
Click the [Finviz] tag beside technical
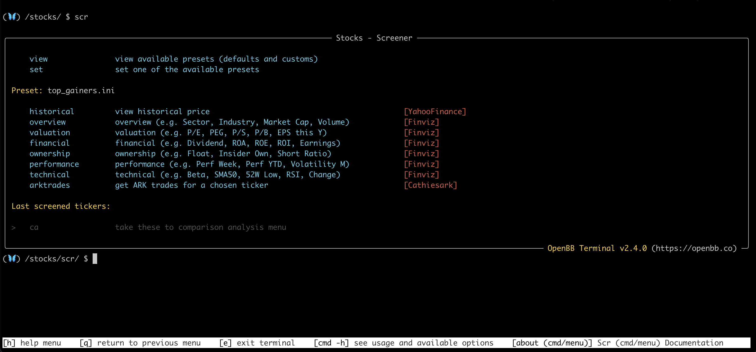[422, 175]
